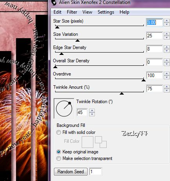Increase Twinkle Amount with up arrow

[166, 87]
